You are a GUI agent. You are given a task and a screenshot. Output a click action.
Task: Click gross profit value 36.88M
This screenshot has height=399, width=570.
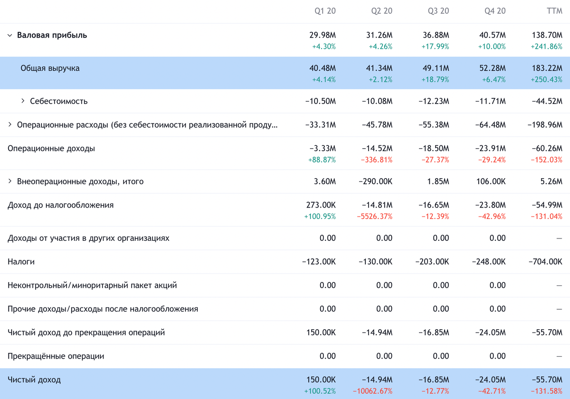[x=436, y=35]
